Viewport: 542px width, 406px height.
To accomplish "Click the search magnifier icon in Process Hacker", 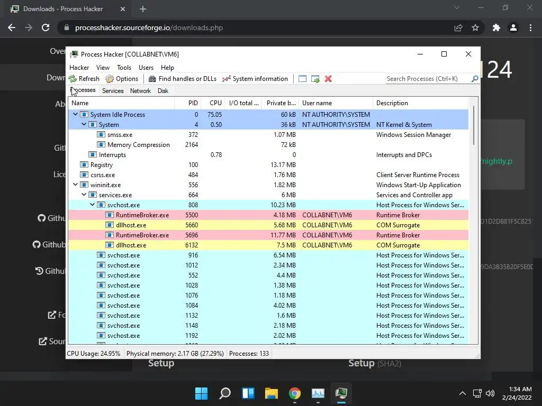I will pyautogui.click(x=475, y=79).
